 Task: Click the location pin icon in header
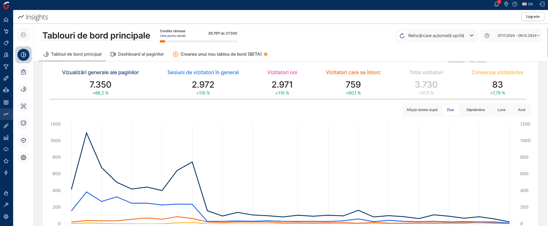(506, 4)
